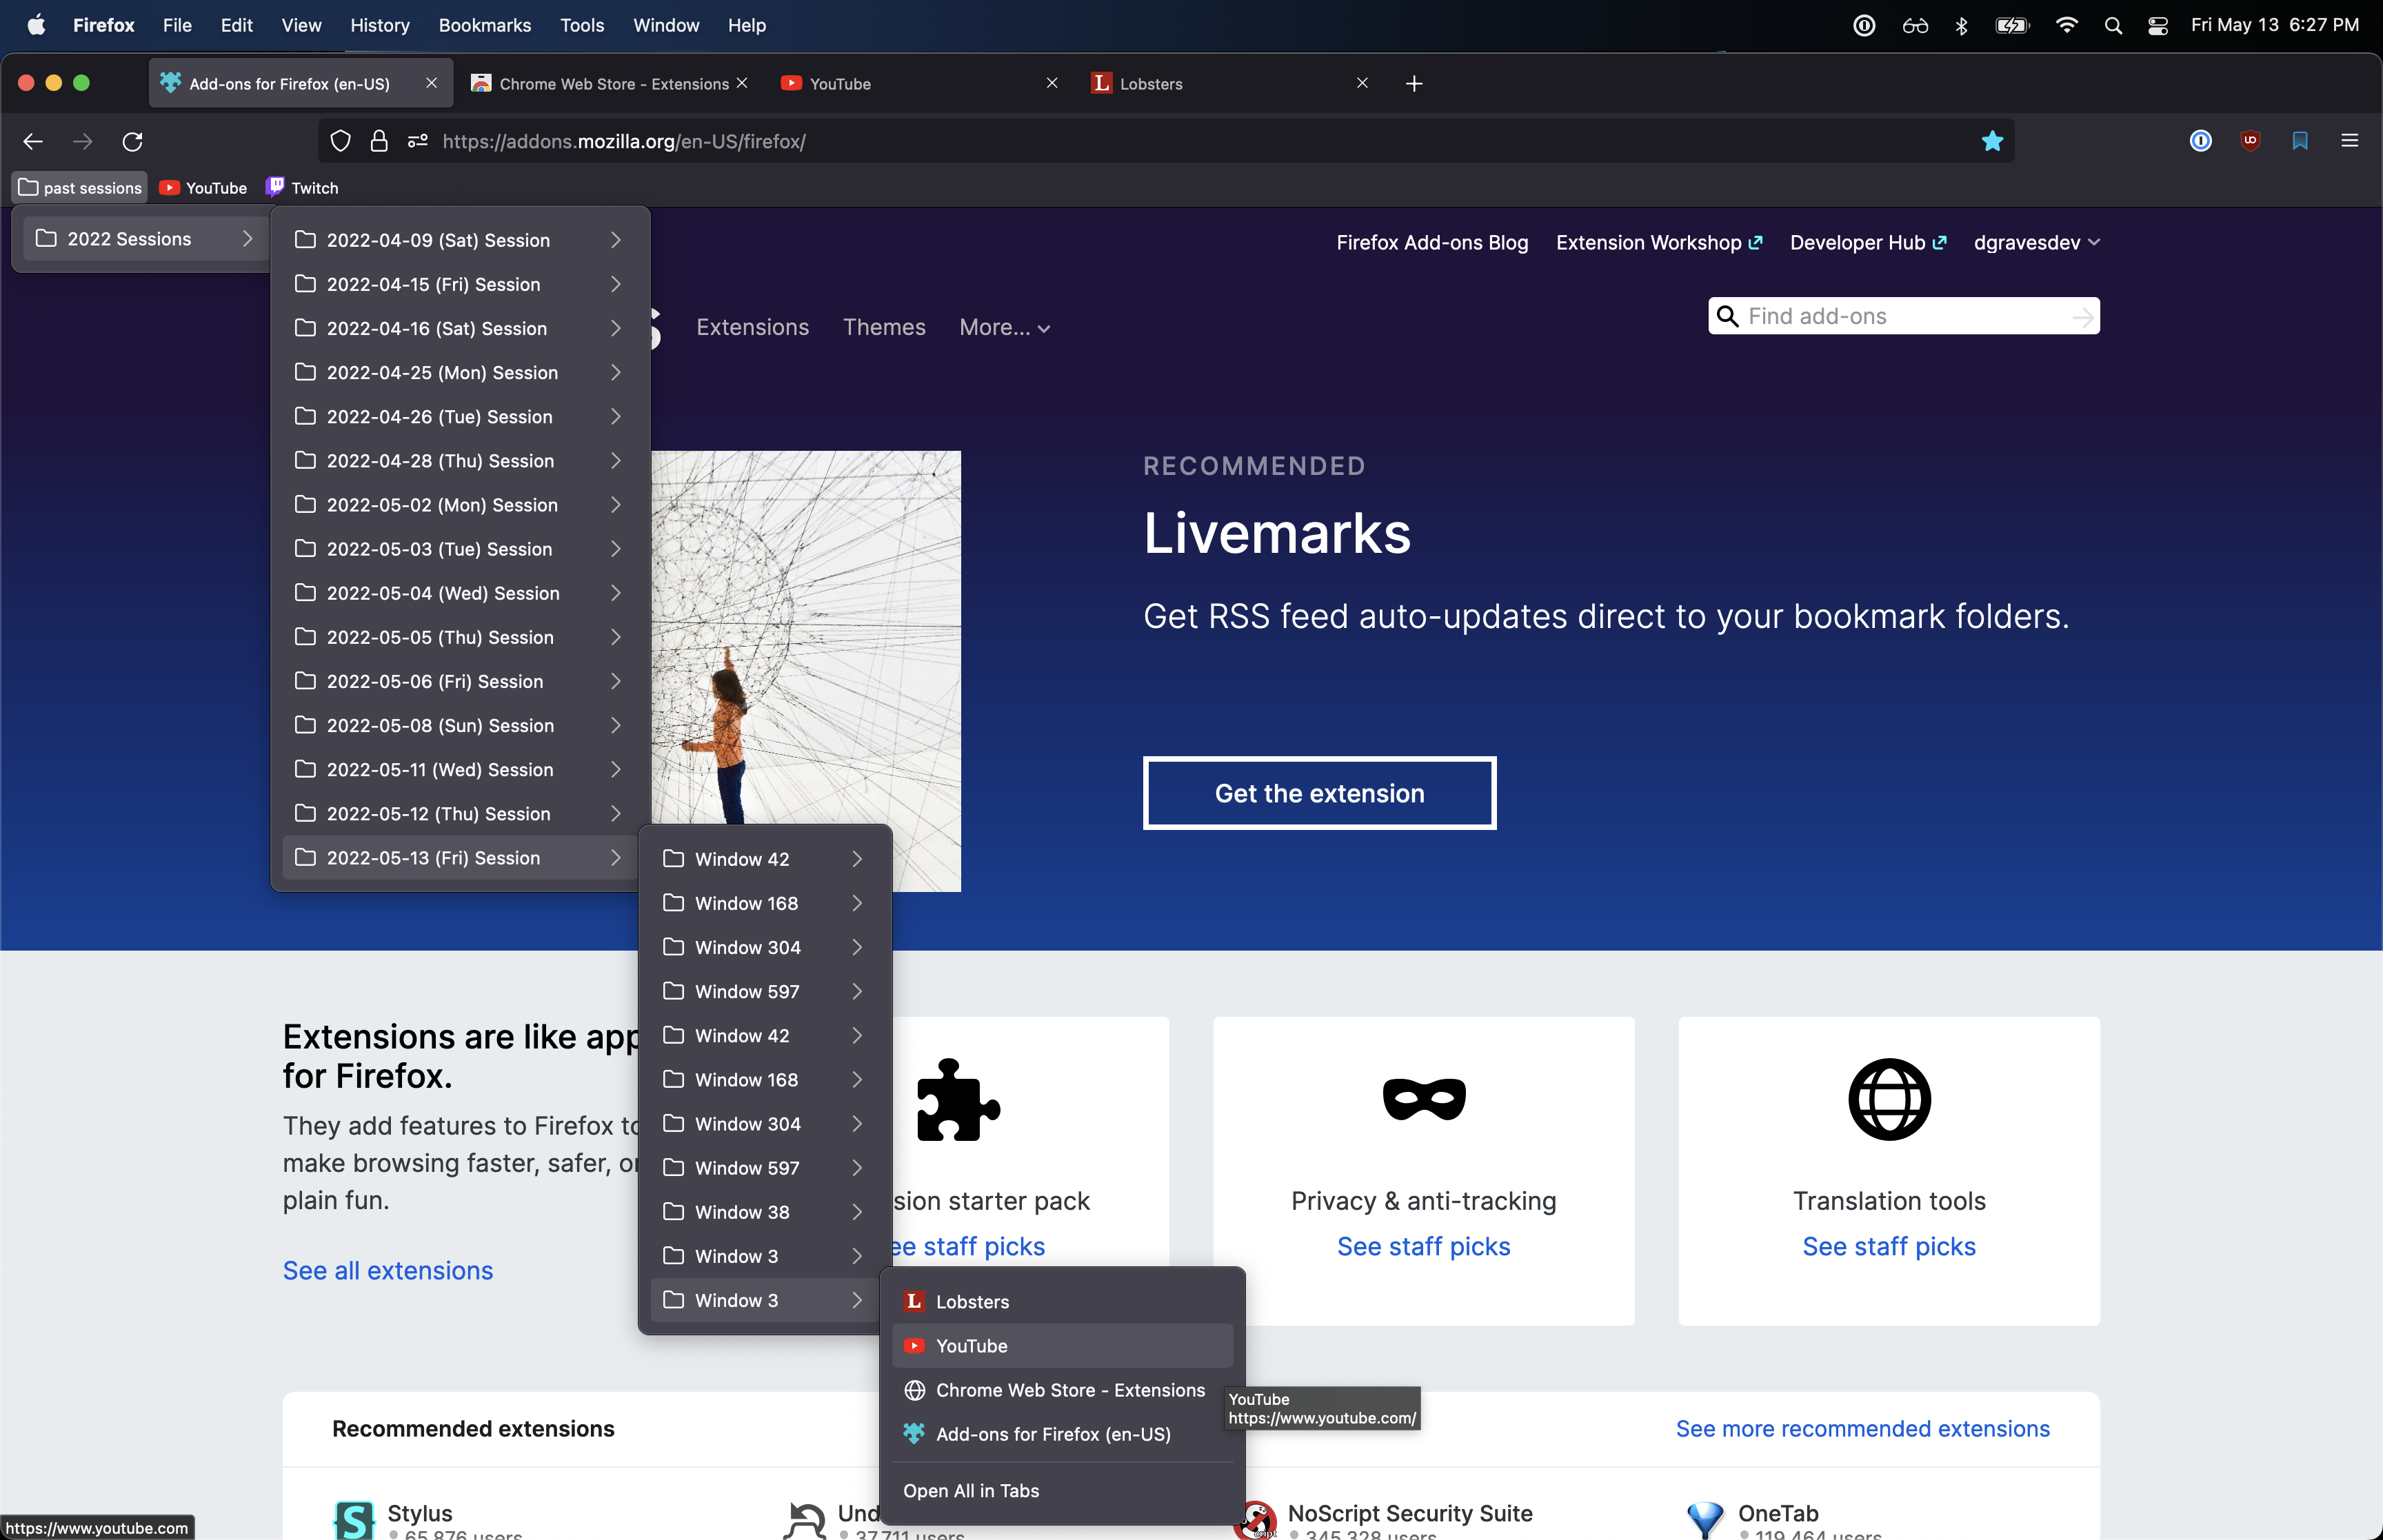Click the tracking protection shield icon

(340, 141)
